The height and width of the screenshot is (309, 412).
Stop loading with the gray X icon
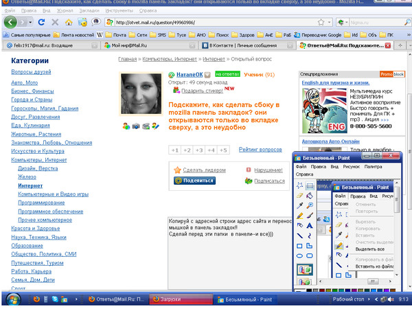(55, 23)
